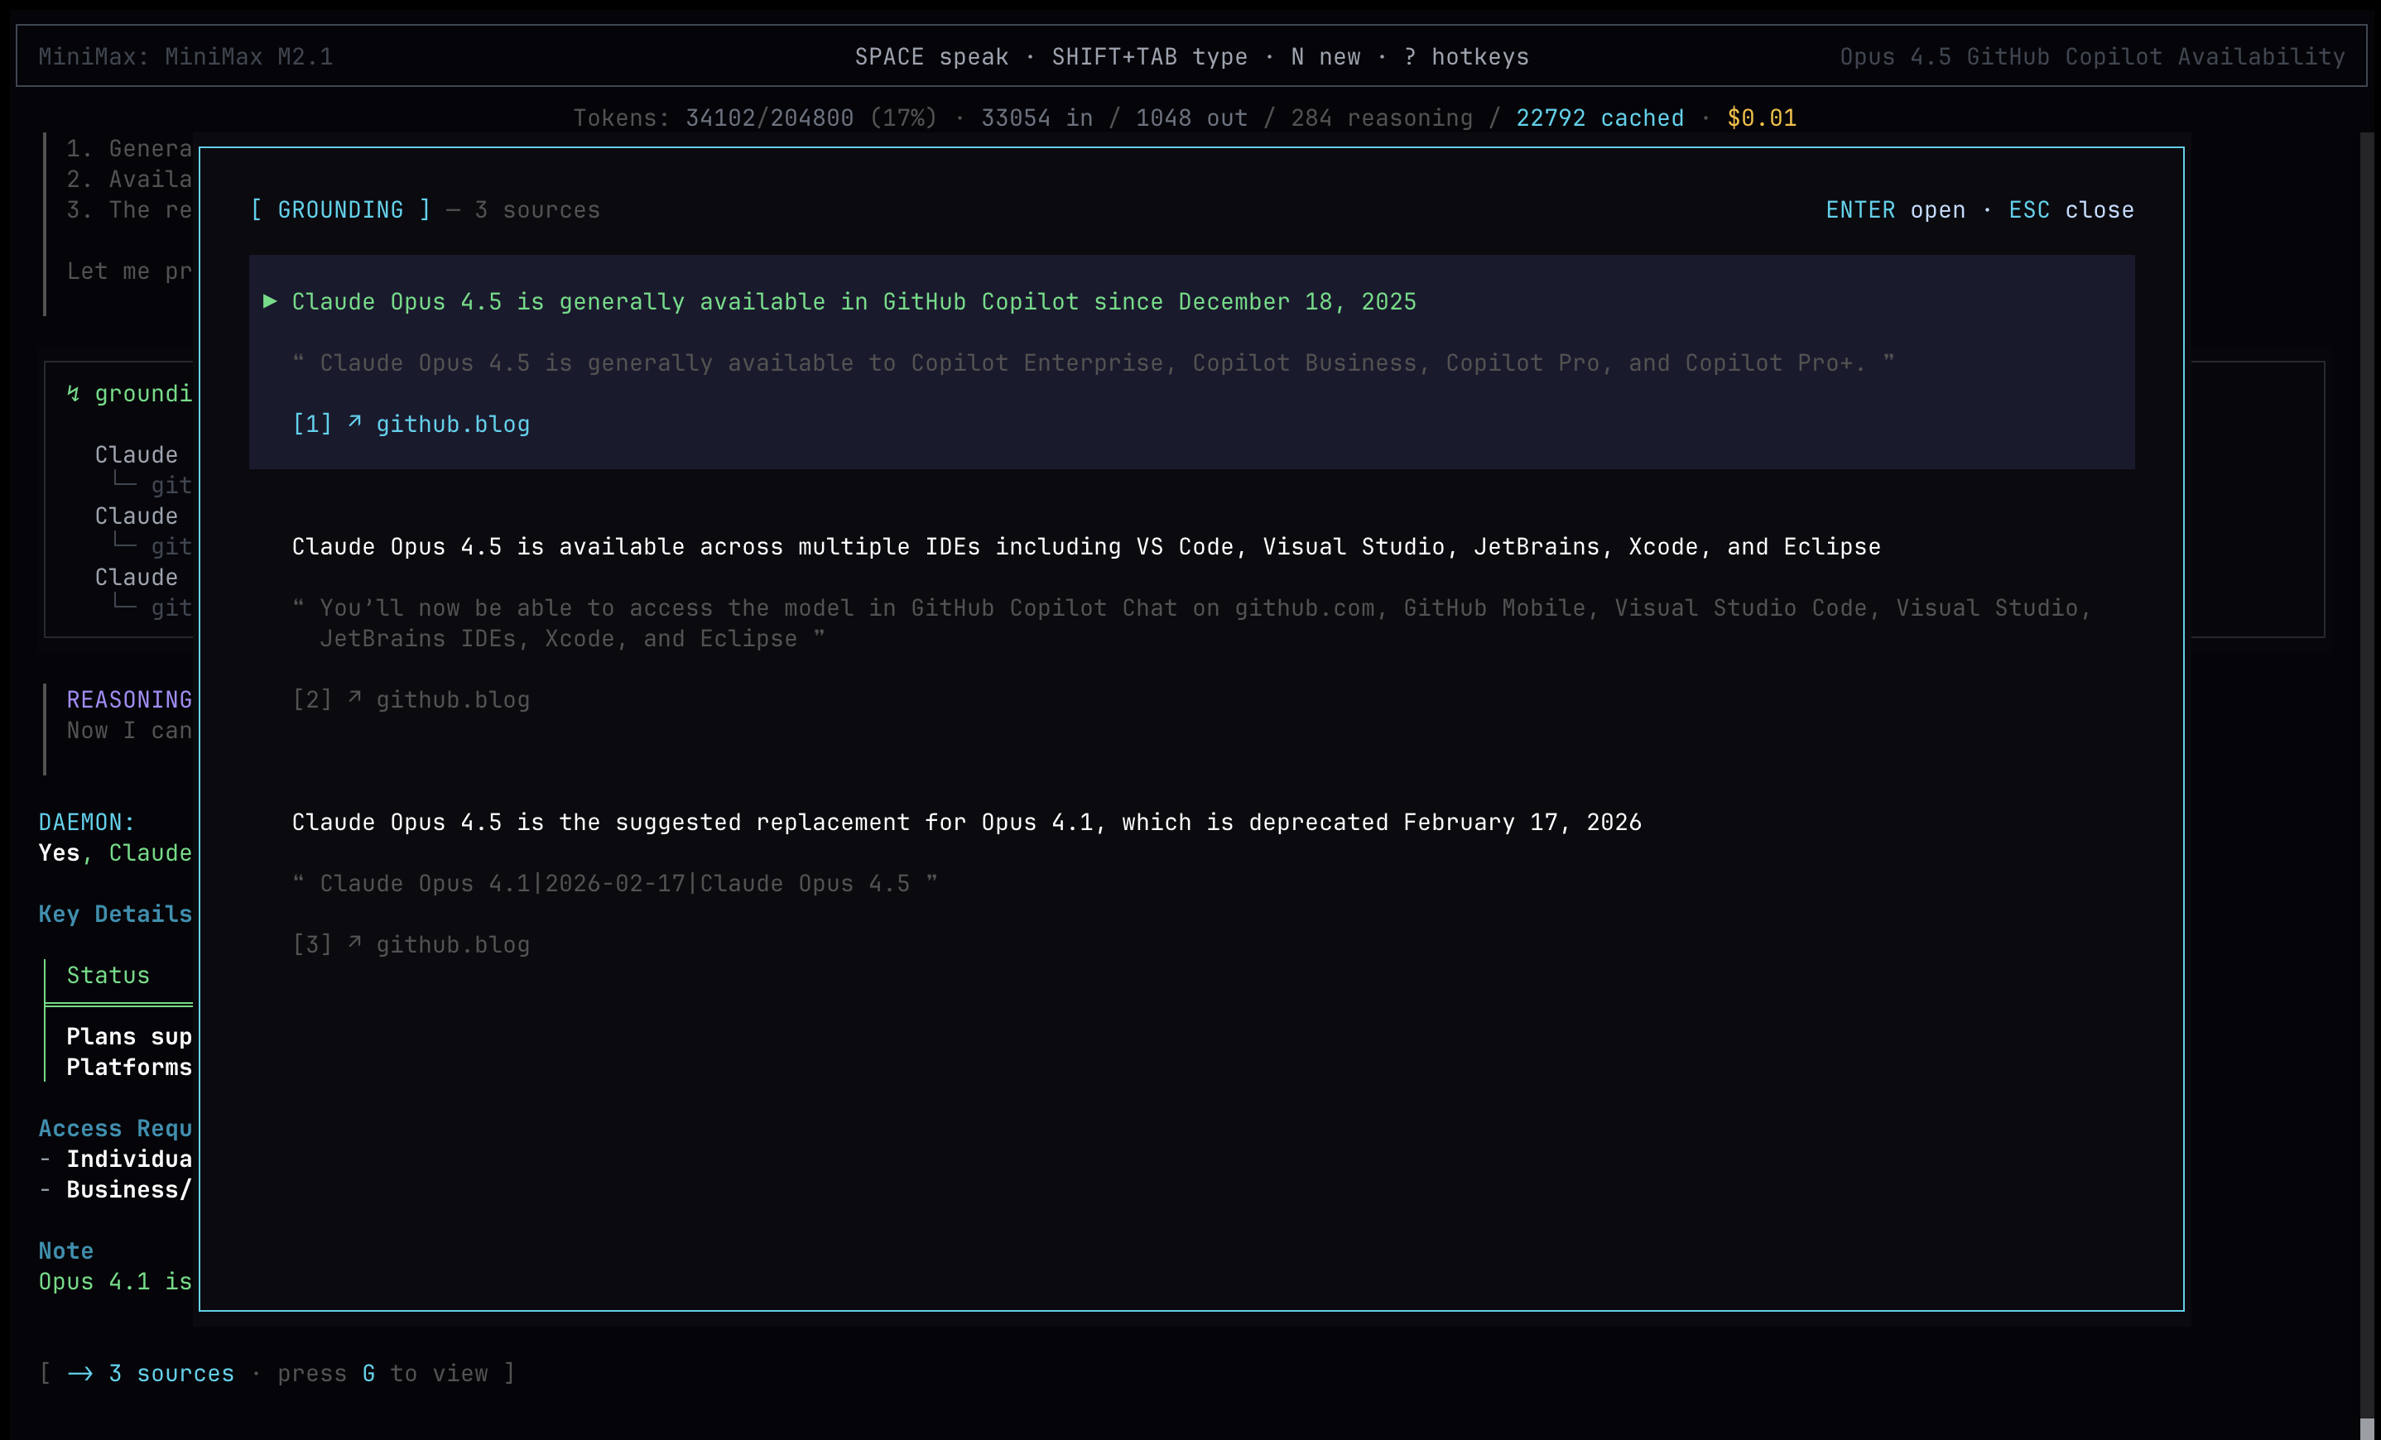Start a new chat via 'N new'

[1325, 57]
